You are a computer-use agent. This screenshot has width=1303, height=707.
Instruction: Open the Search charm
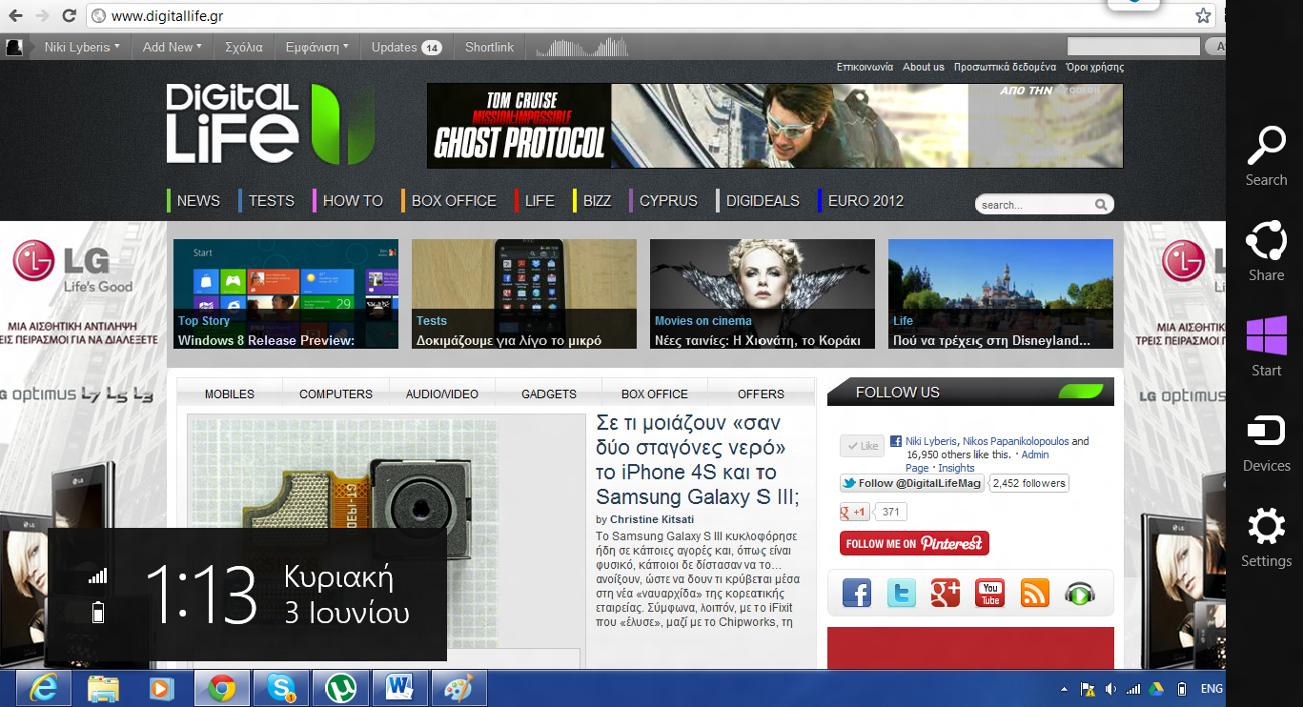pos(1266,156)
